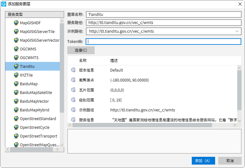Image resolution: width=245 pixels, height=168 pixels.
Task: Click the globe icon beside MapGISIGServerVector
Action: click(16, 40)
